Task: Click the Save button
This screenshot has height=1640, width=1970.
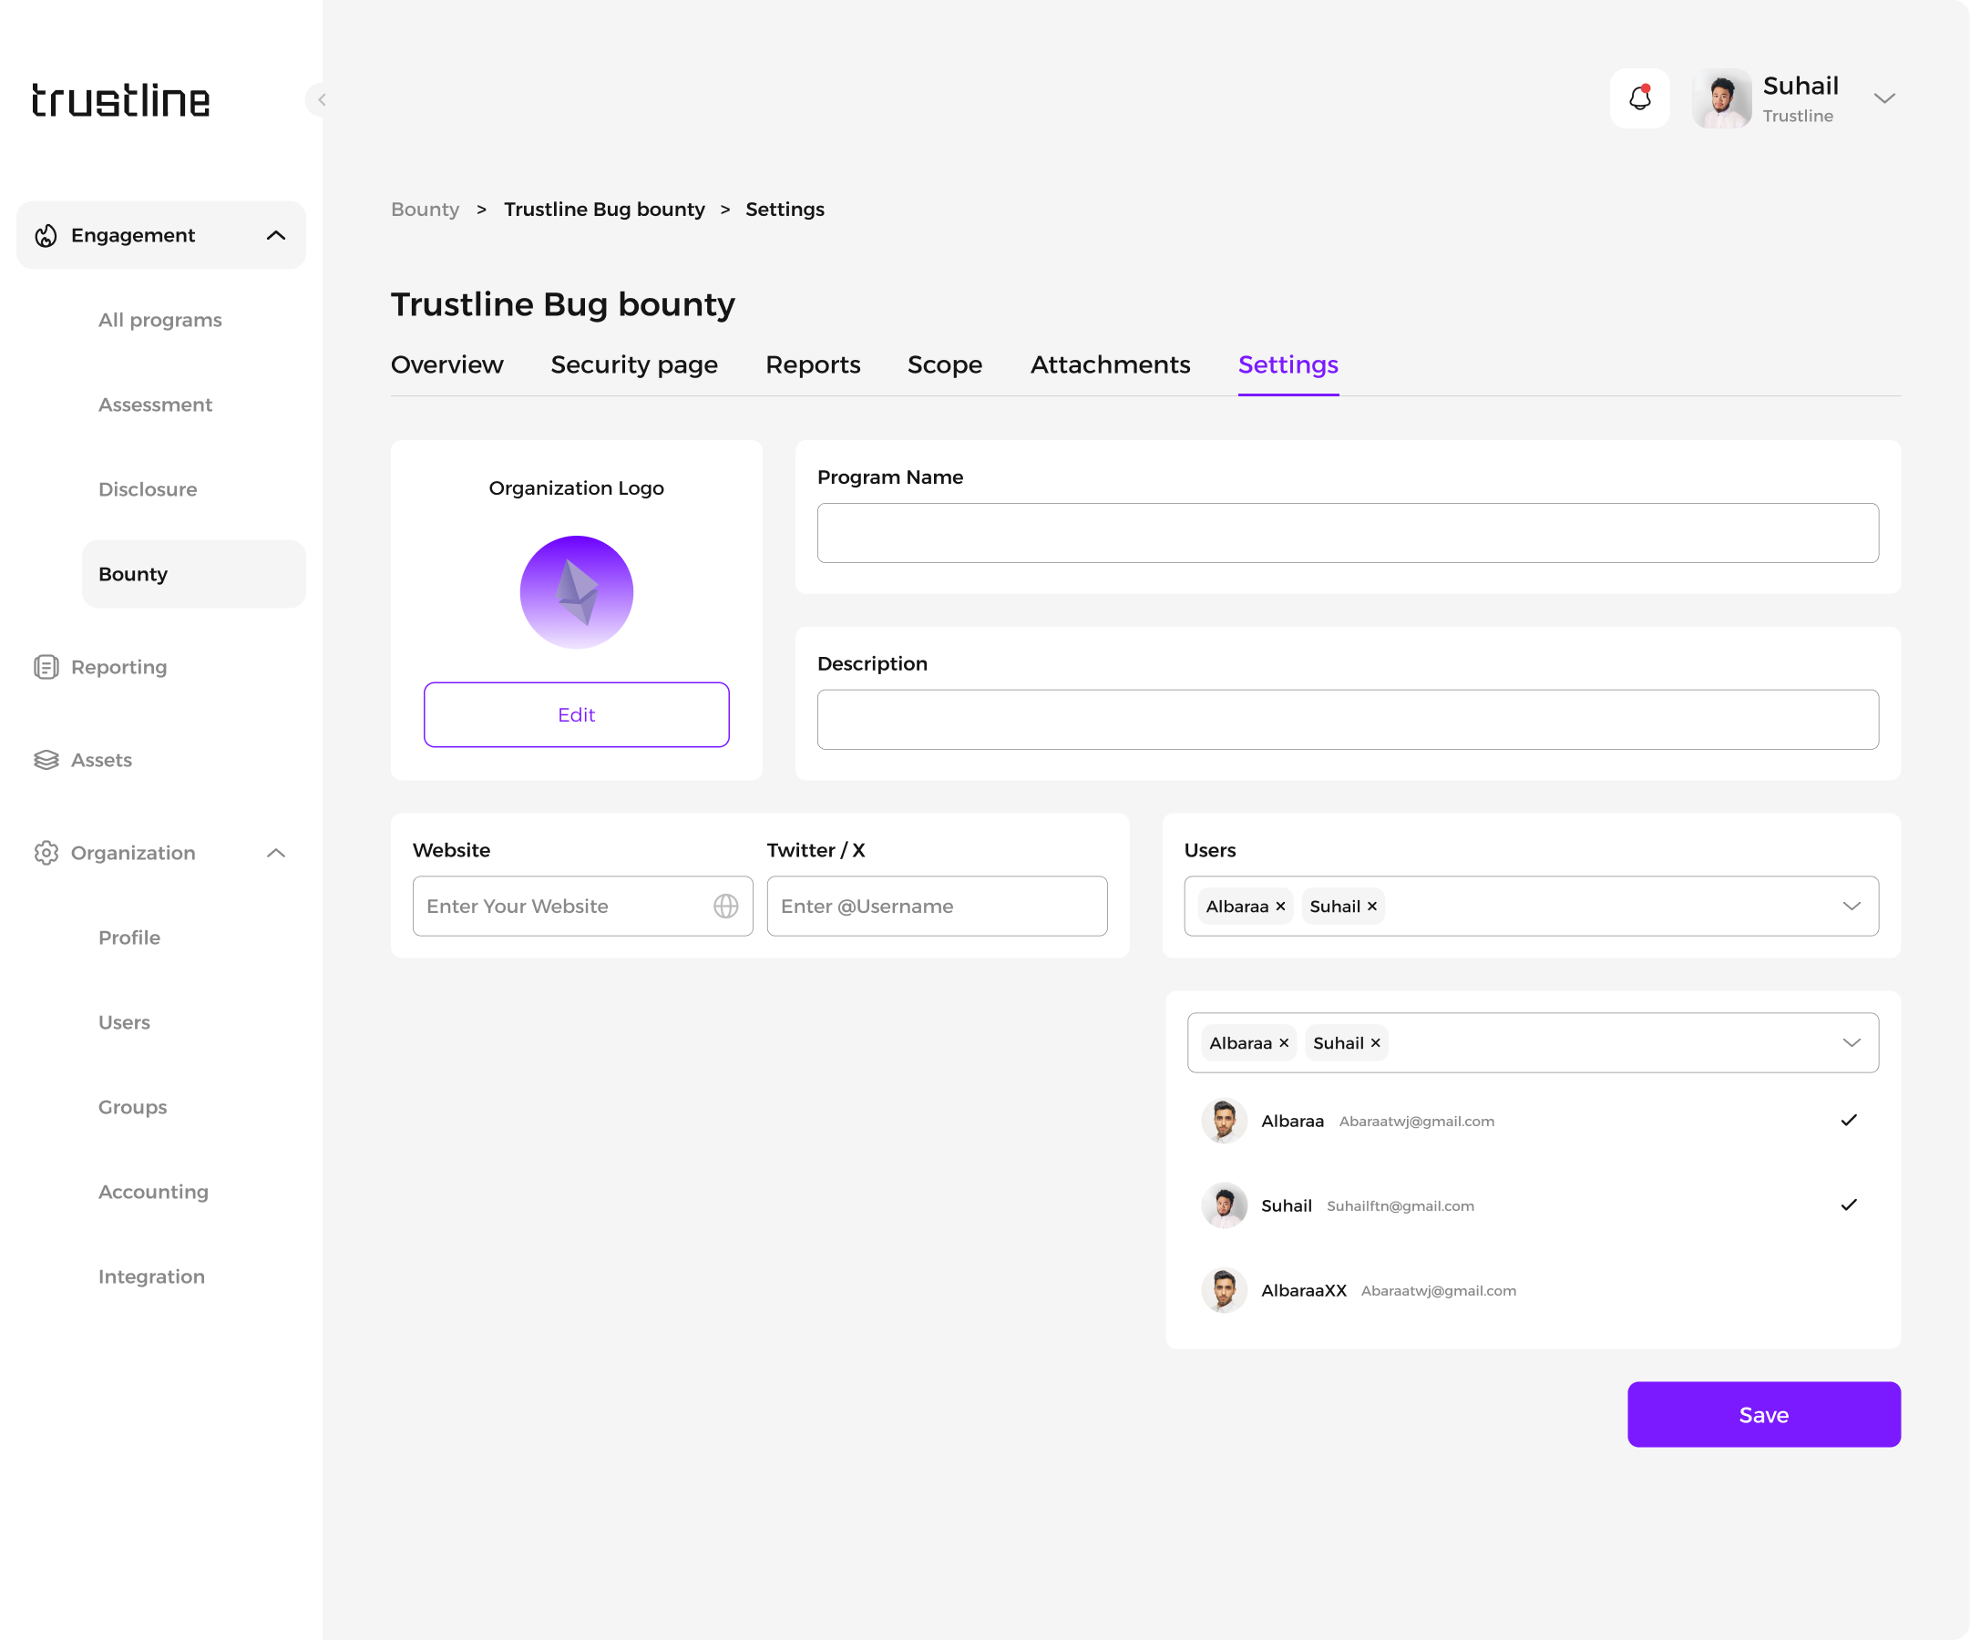Action: click(1762, 1414)
